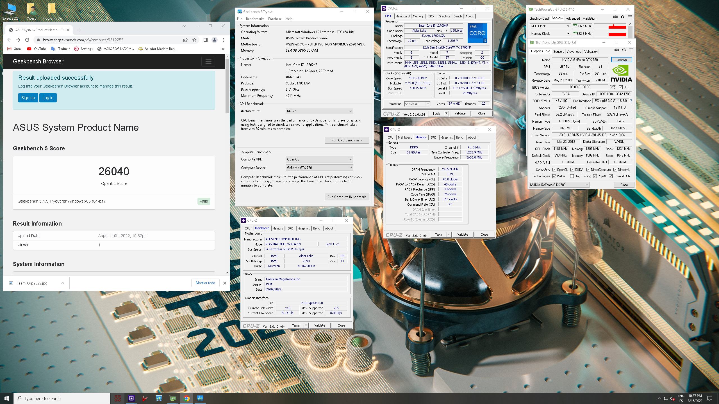This screenshot has height=404, width=719.
Task: Toggle the CUDA checkbox in GPU-Z
Action: 572,170
